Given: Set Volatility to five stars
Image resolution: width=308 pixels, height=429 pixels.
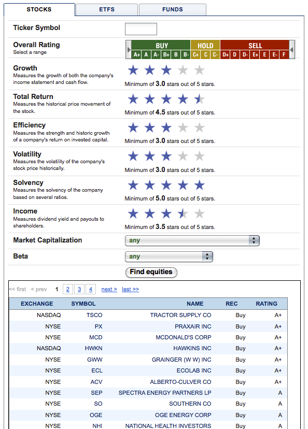Looking at the screenshot, I should (x=200, y=156).
